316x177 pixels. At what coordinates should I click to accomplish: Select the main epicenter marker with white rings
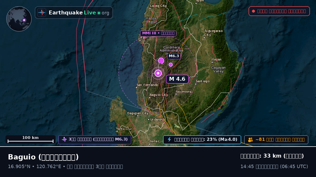tap(158, 73)
